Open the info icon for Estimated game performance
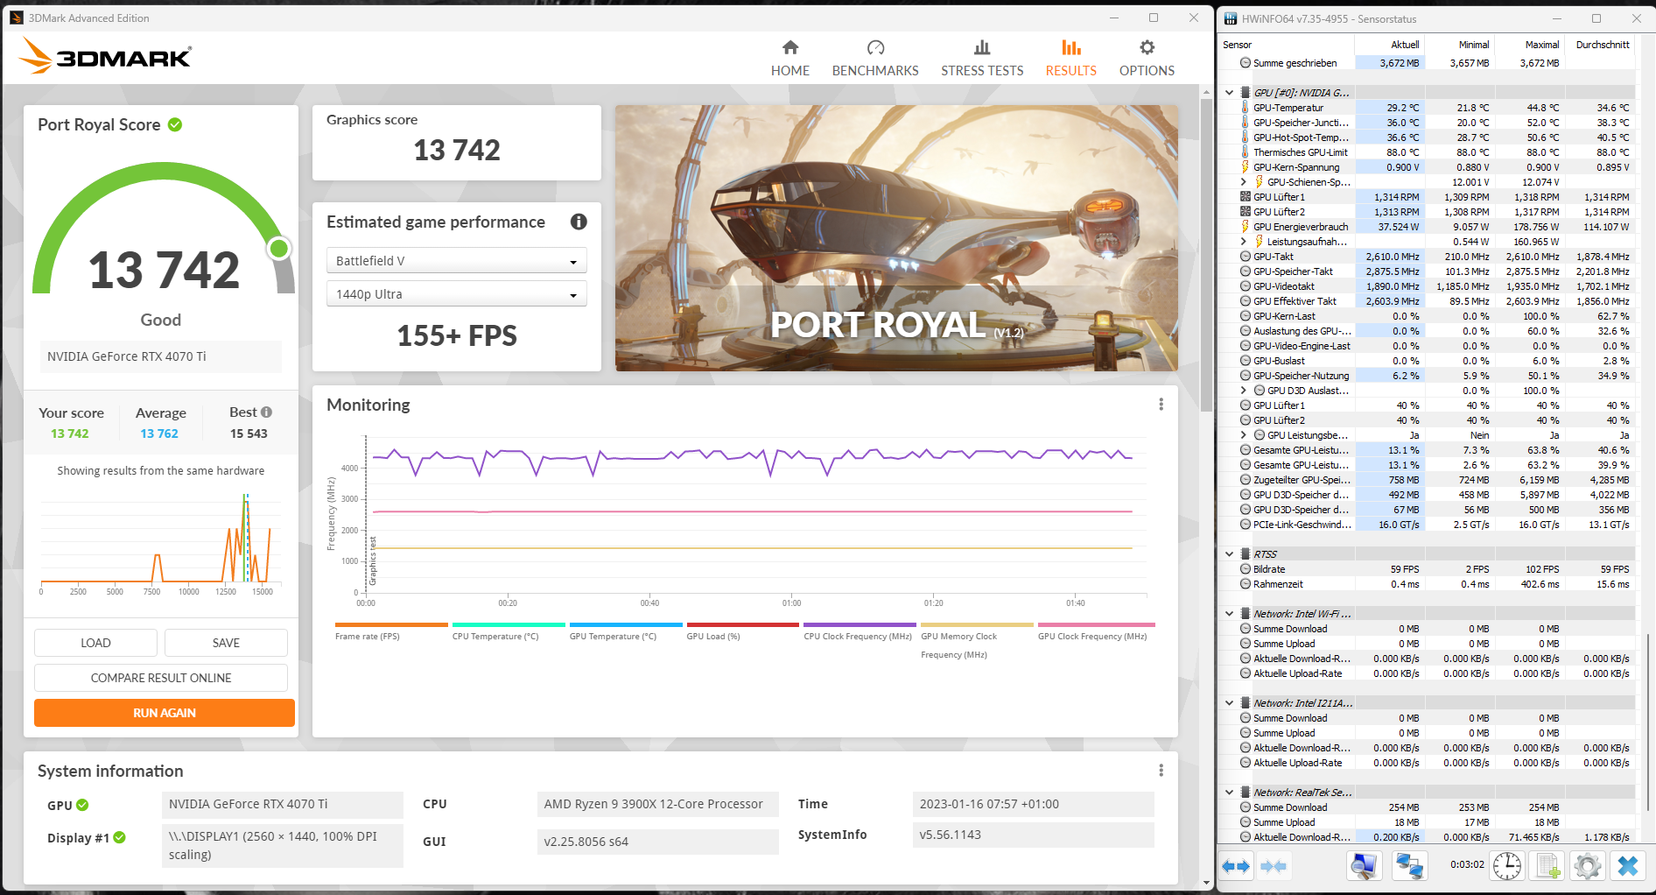1656x895 pixels. tap(579, 222)
